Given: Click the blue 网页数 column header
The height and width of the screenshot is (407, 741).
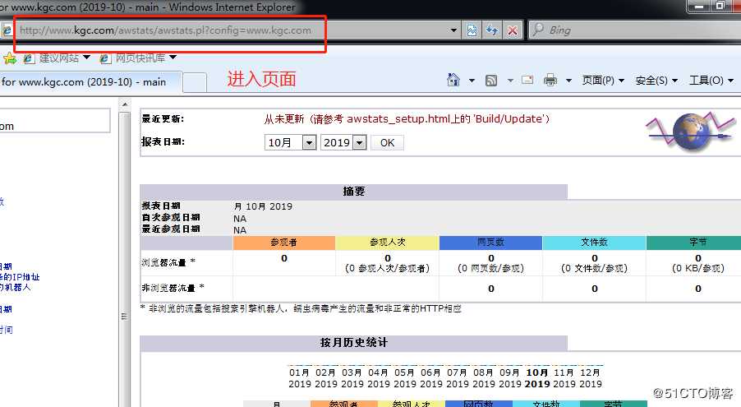Looking at the screenshot, I should [490, 243].
